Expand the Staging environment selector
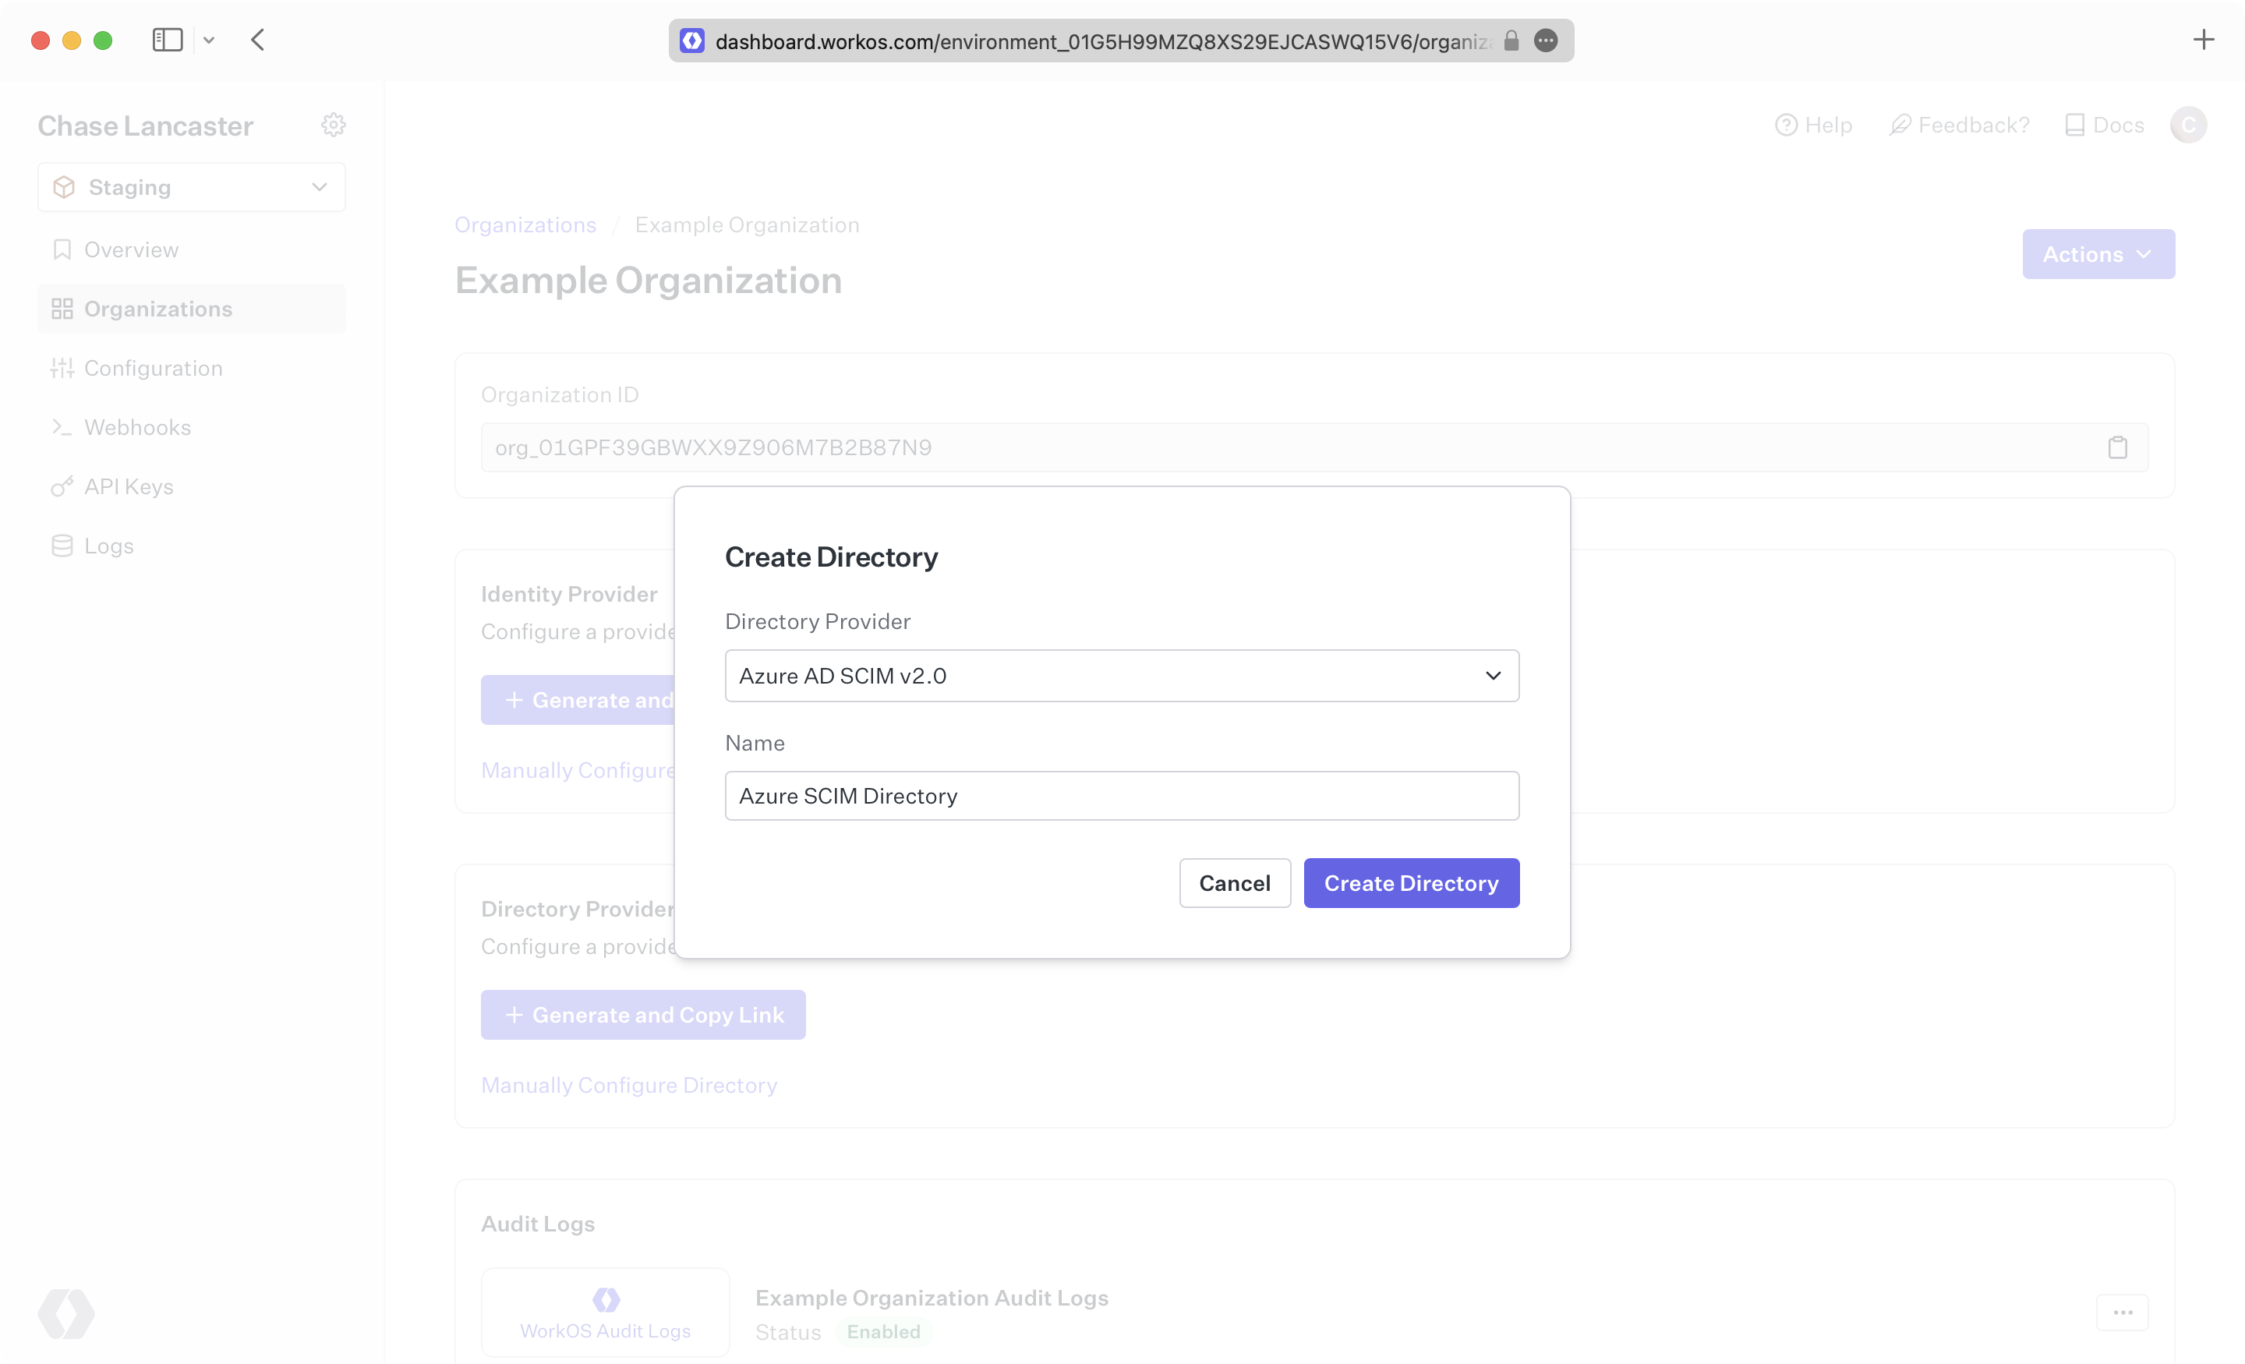 pyautogui.click(x=191, y=187)
